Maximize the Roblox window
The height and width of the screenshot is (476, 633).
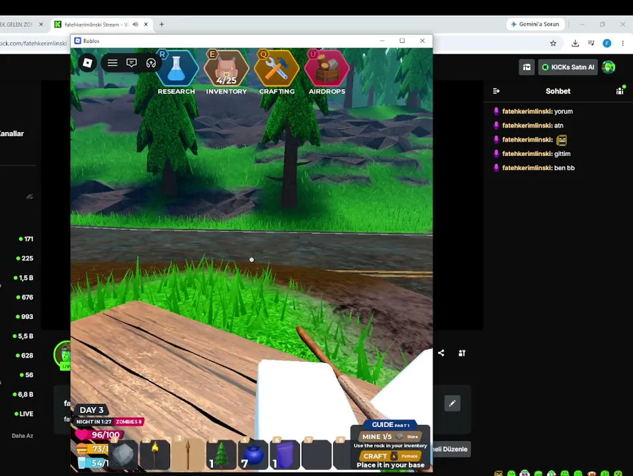click(x=402, y=41)
